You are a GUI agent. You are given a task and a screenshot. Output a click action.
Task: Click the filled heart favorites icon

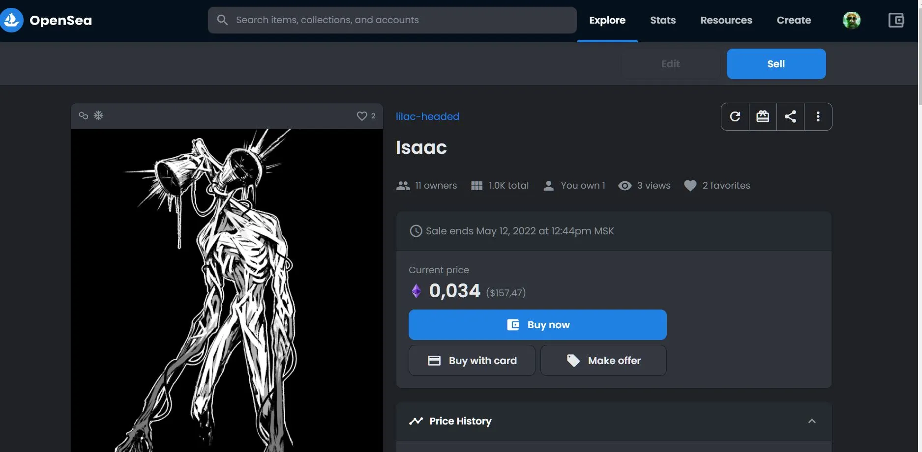(690, 186)
